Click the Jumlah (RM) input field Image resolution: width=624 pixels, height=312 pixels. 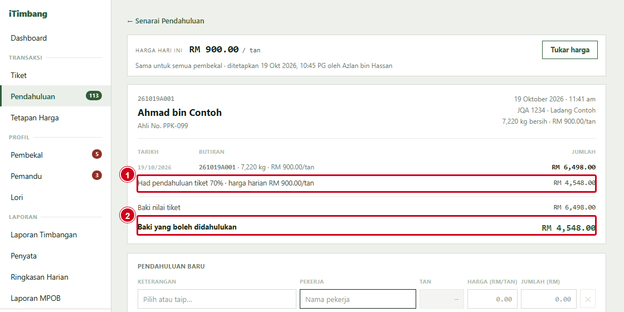[548, 299]
